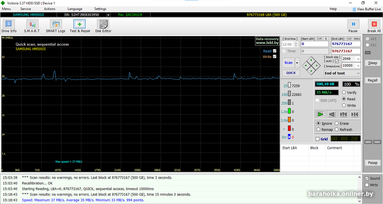
Task: Click the left arrow on diamond navigator
Action: point(305,66)
